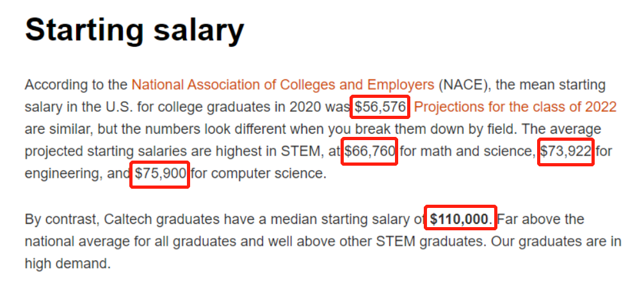The width and height of the screenshot is (644, 293).
Task: Click the $73,922 engineering salary figure
Action: (566, 152)
